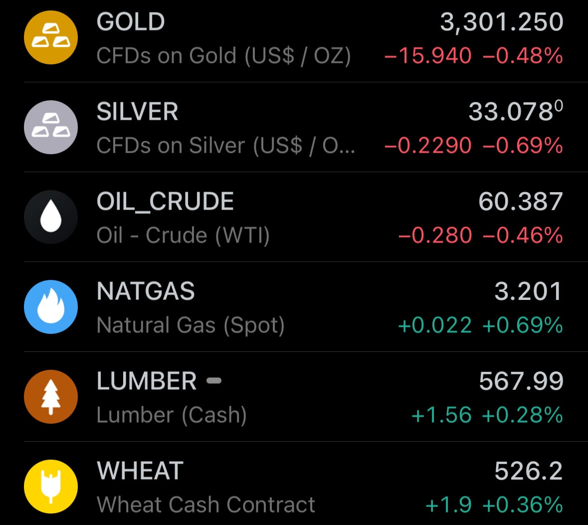Tap the silver bars icon
The image size is (588, 525).
pyautogui.click(x=51, y=127)
